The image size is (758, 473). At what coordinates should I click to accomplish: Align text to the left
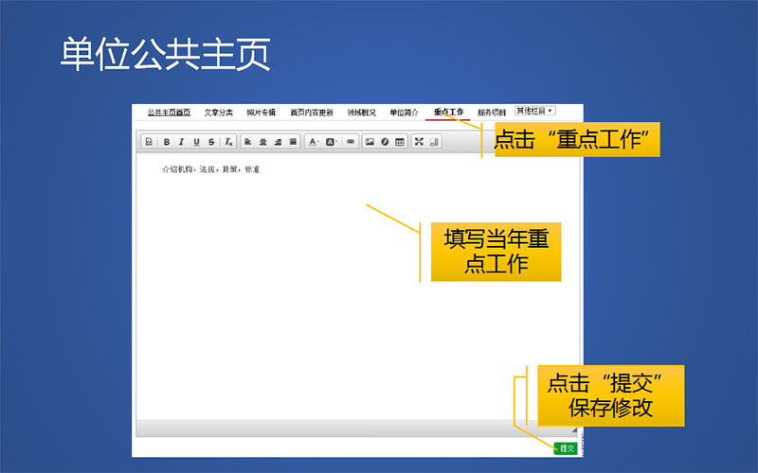coord(247,142)
